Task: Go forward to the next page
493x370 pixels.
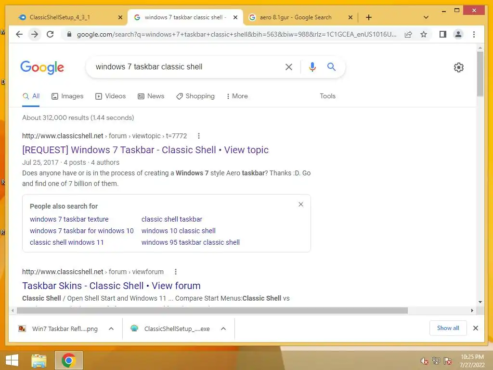Action: pos(35,34)
